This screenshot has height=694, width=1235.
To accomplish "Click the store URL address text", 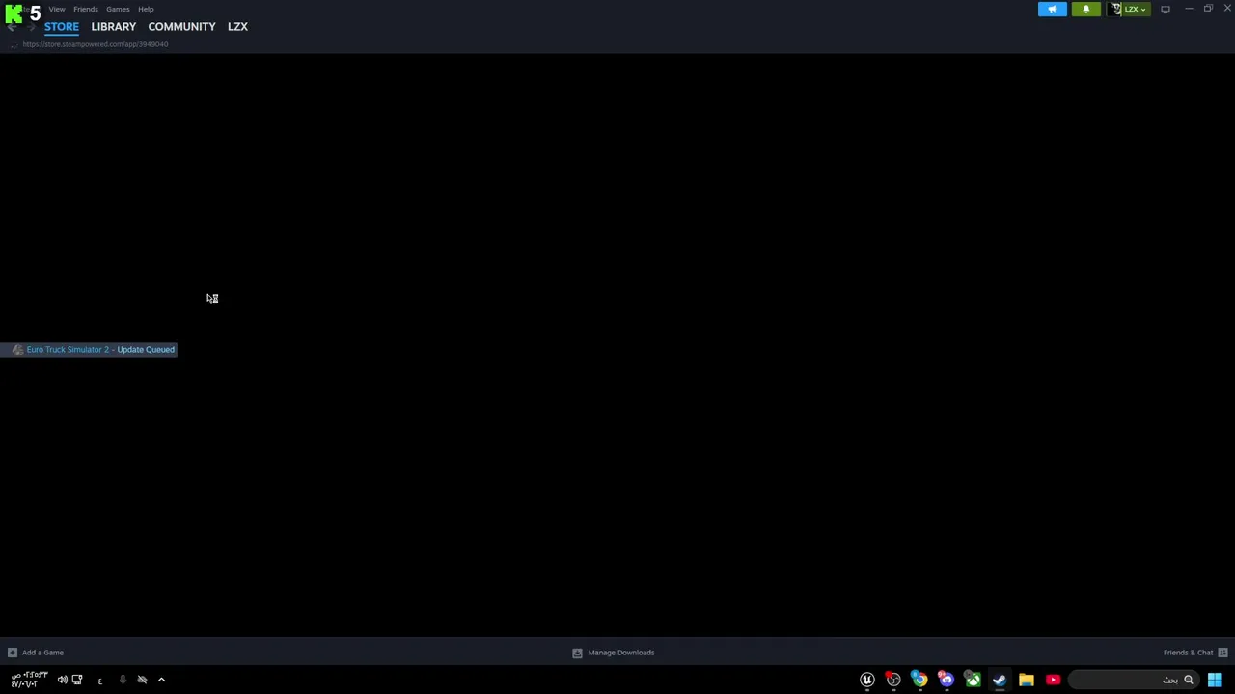I will pyautogui.click(x=96, y=44).
